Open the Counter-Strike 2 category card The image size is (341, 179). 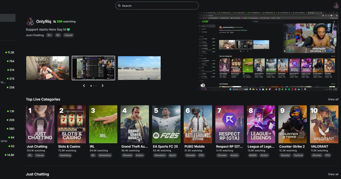(x=293, y=124)
